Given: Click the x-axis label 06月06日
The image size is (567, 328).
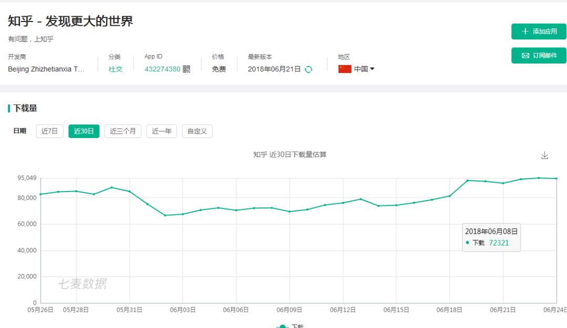Looking at the screenshot, I should pos(236,310).
